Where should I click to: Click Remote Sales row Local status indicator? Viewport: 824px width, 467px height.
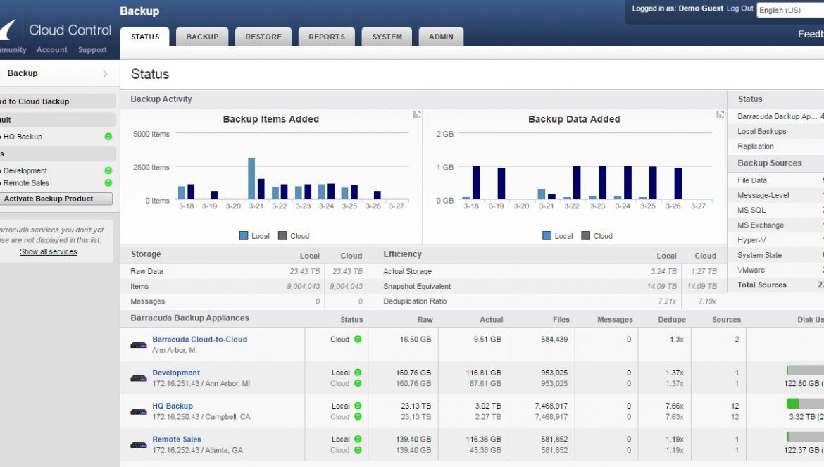[x=358, y=439]
